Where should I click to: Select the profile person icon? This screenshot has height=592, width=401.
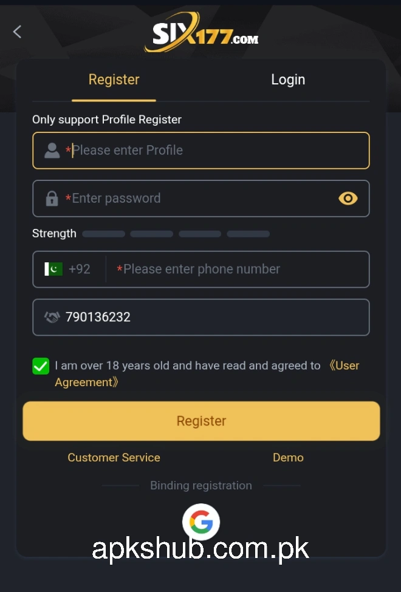52,150
